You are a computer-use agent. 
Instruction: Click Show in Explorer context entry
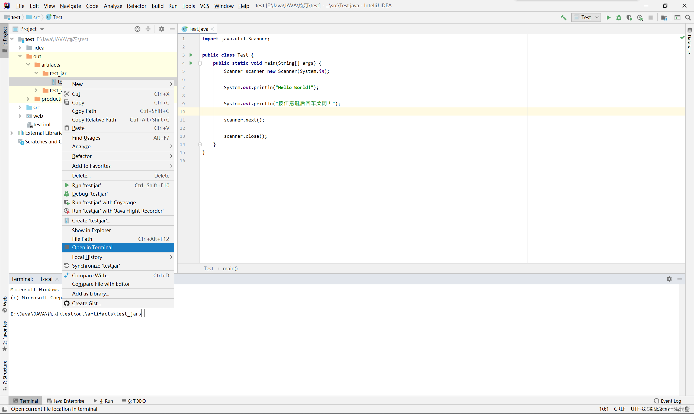91,231
